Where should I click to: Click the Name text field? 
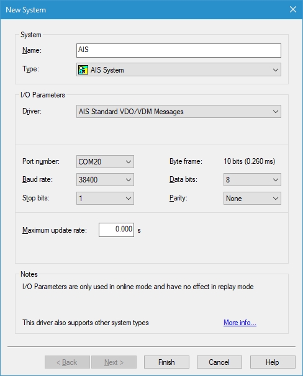pyautogui.click(x=179, y=50)
